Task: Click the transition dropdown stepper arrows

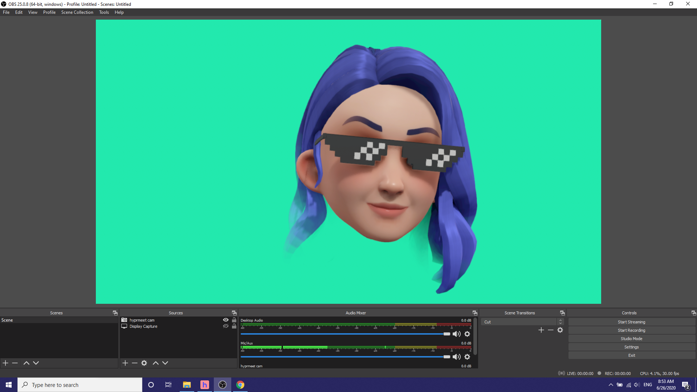Action: point(561,322)
